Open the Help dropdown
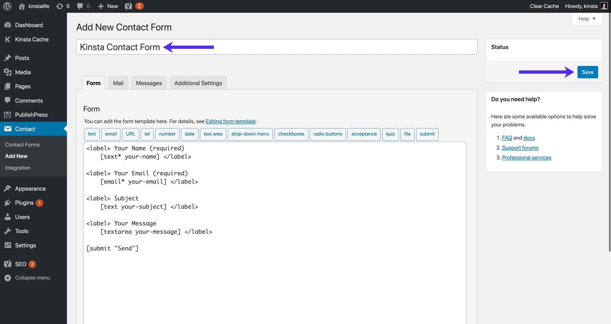 click(586, 19)
